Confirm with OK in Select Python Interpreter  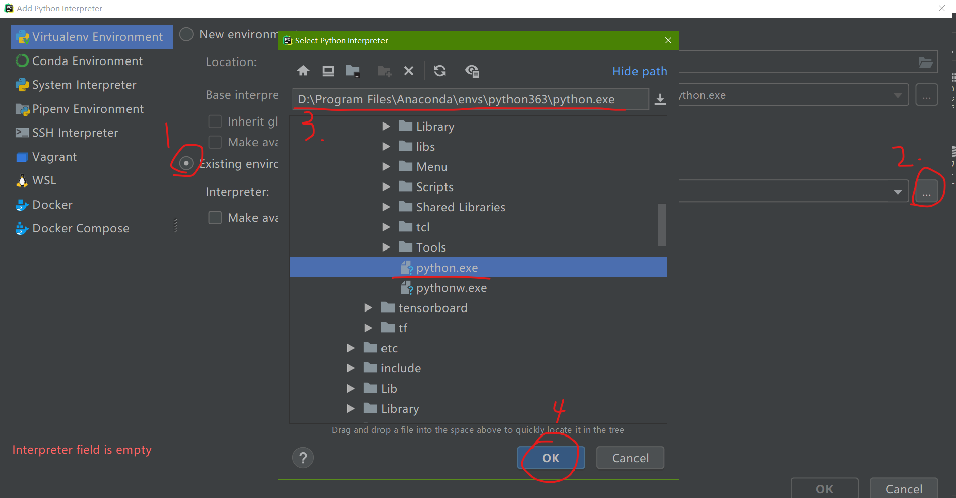551,458
